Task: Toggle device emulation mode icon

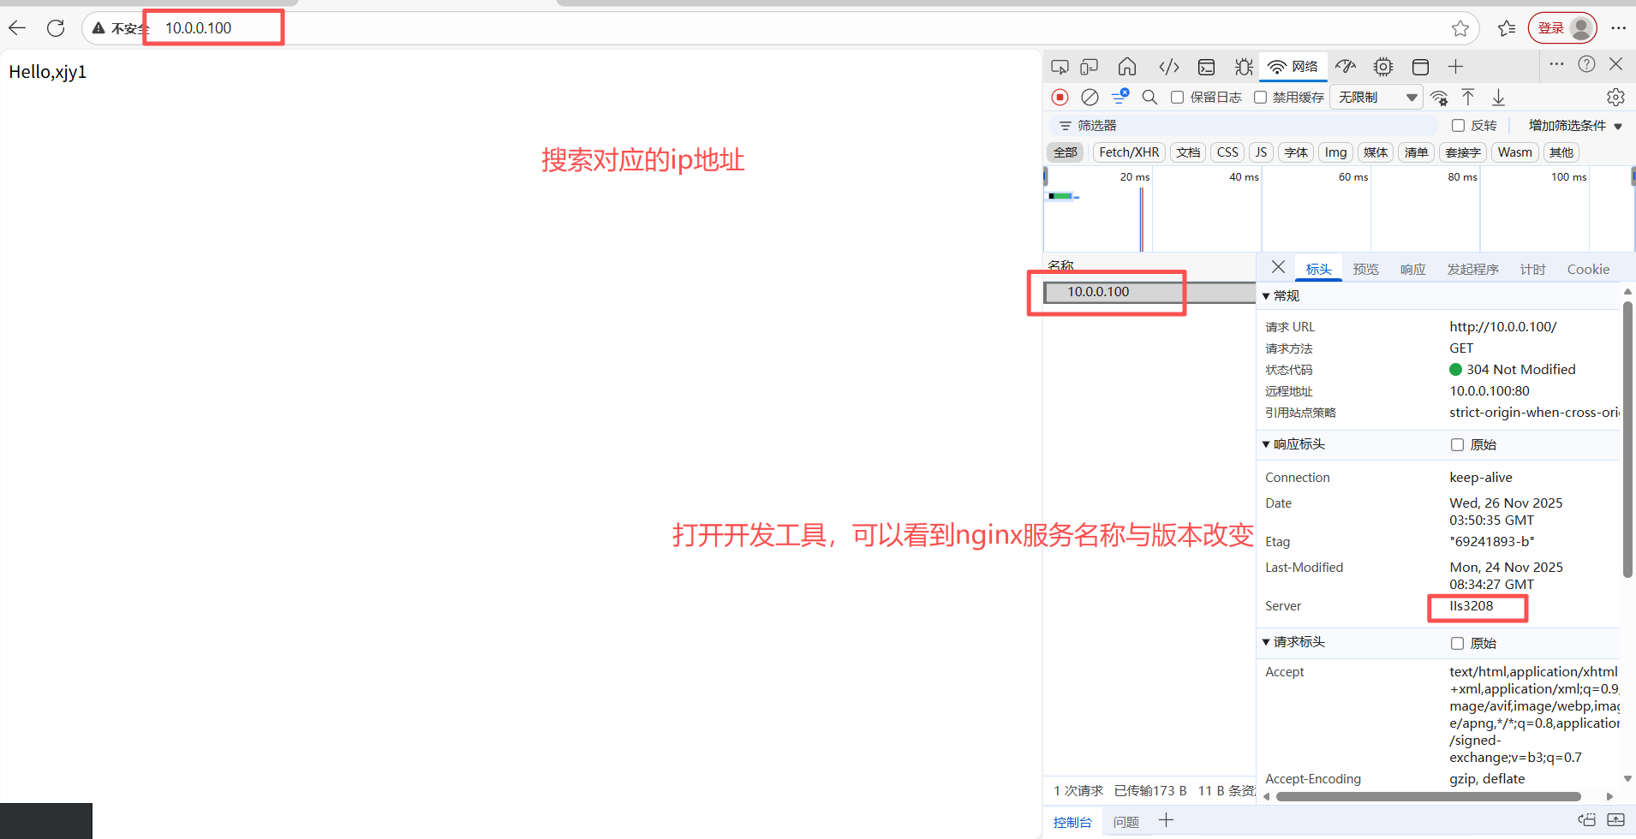Action: [1090, 67]
